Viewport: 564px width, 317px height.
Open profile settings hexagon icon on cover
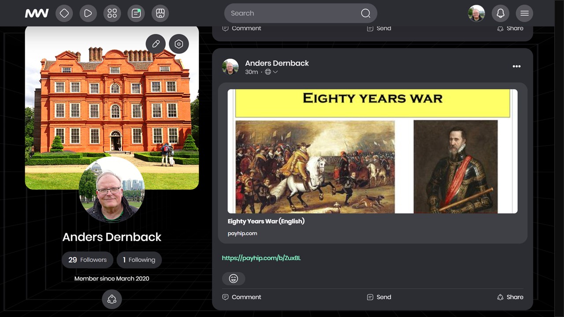(179, 44)
